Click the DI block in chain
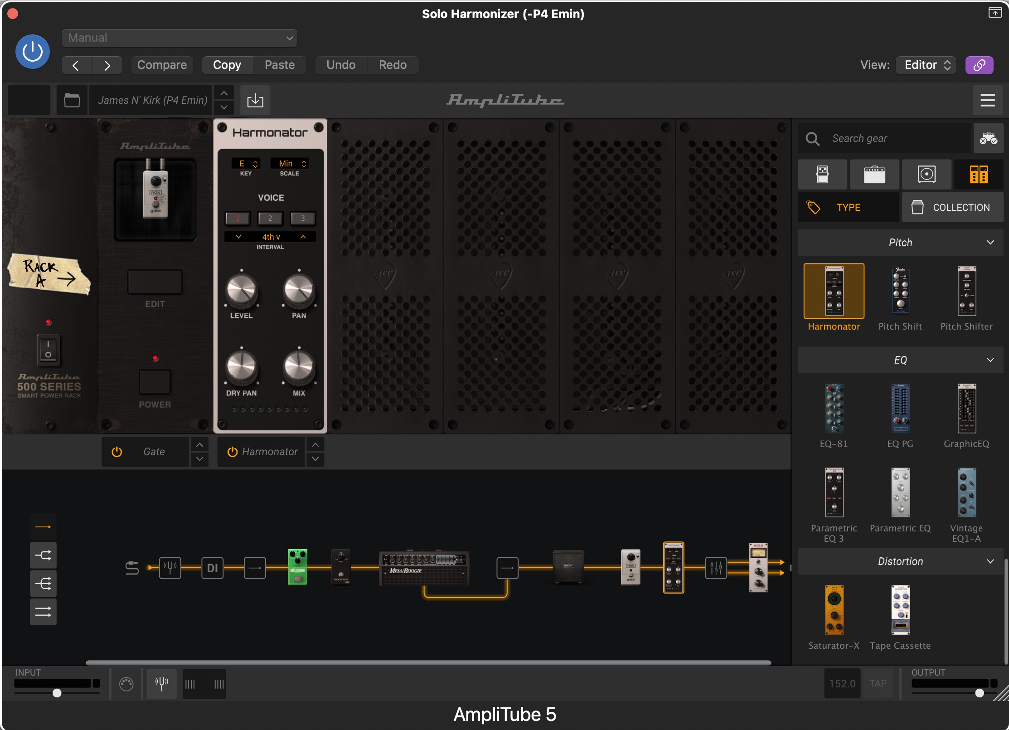The height and width of the screenshot is (730, 1009). [212, 568]
